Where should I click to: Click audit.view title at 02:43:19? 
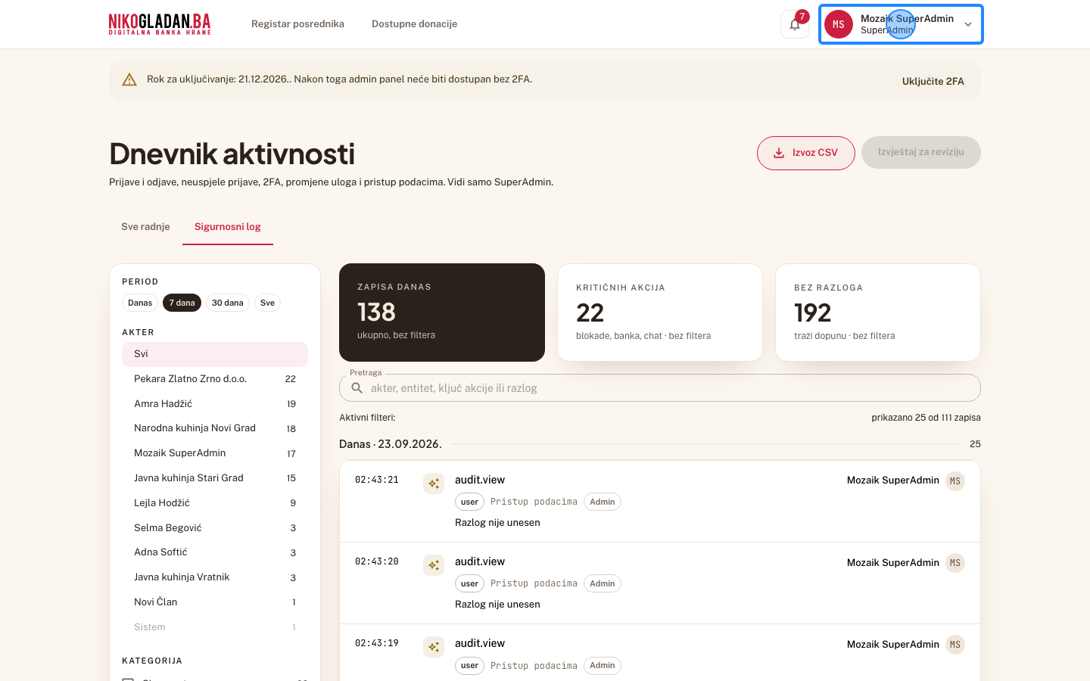point(480,643)
